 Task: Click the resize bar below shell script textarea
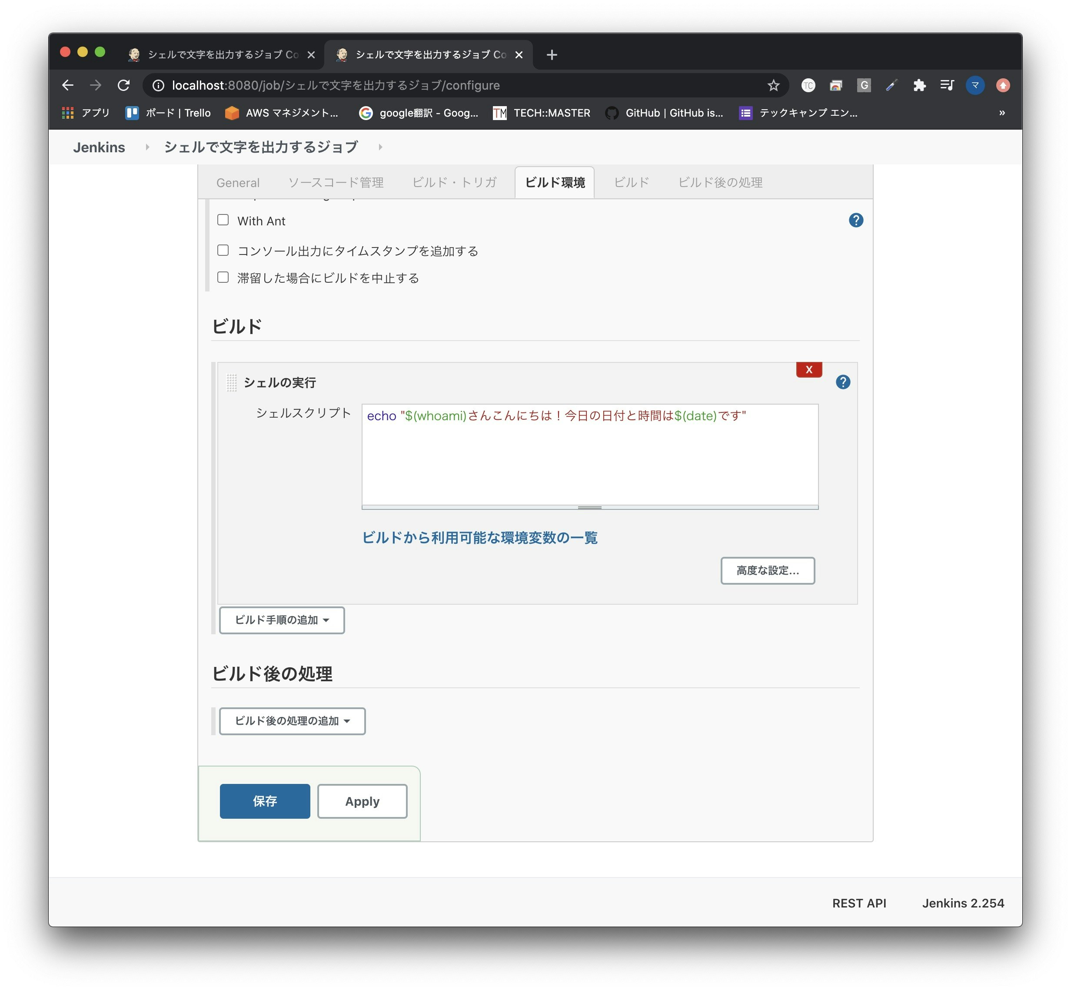[589, 507]
